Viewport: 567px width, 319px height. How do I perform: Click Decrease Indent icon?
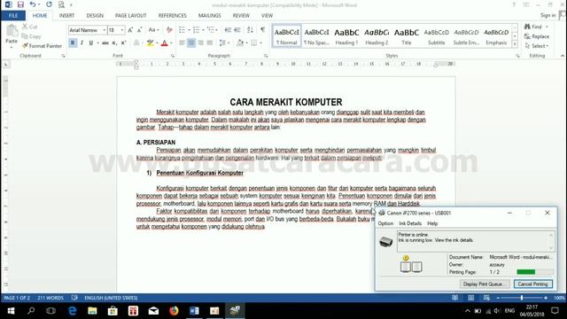pyautogui.click(x=228, y=29)
